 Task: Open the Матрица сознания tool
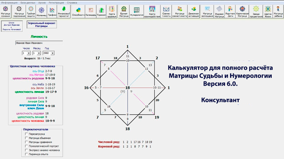6,12
